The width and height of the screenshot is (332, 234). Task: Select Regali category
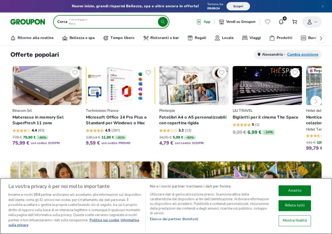197,38
